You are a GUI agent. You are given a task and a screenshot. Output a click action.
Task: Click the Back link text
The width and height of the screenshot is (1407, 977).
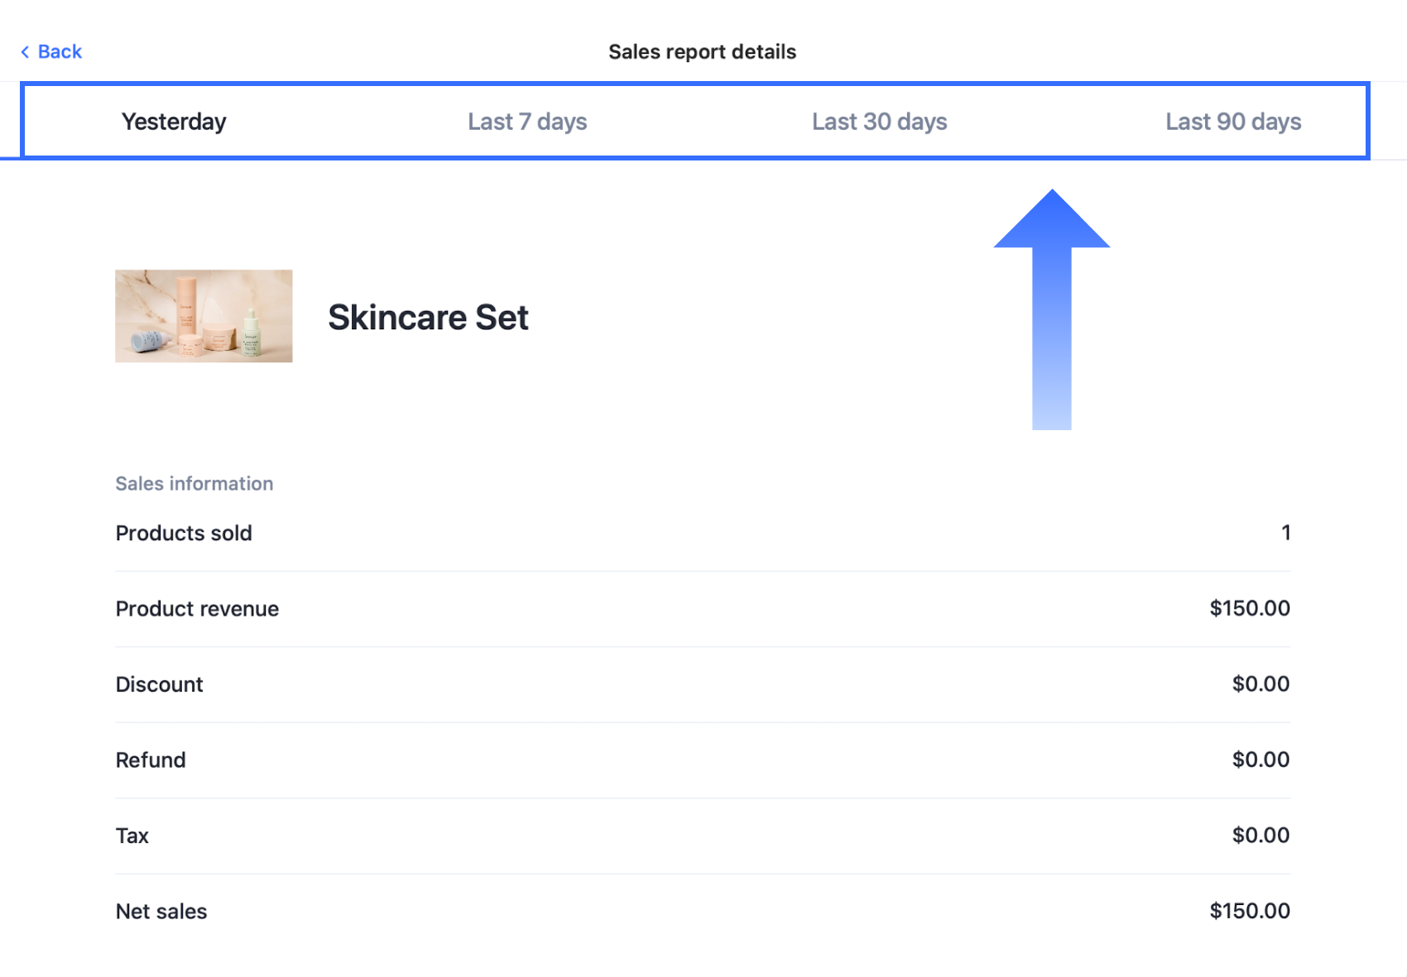pos(60,51)
